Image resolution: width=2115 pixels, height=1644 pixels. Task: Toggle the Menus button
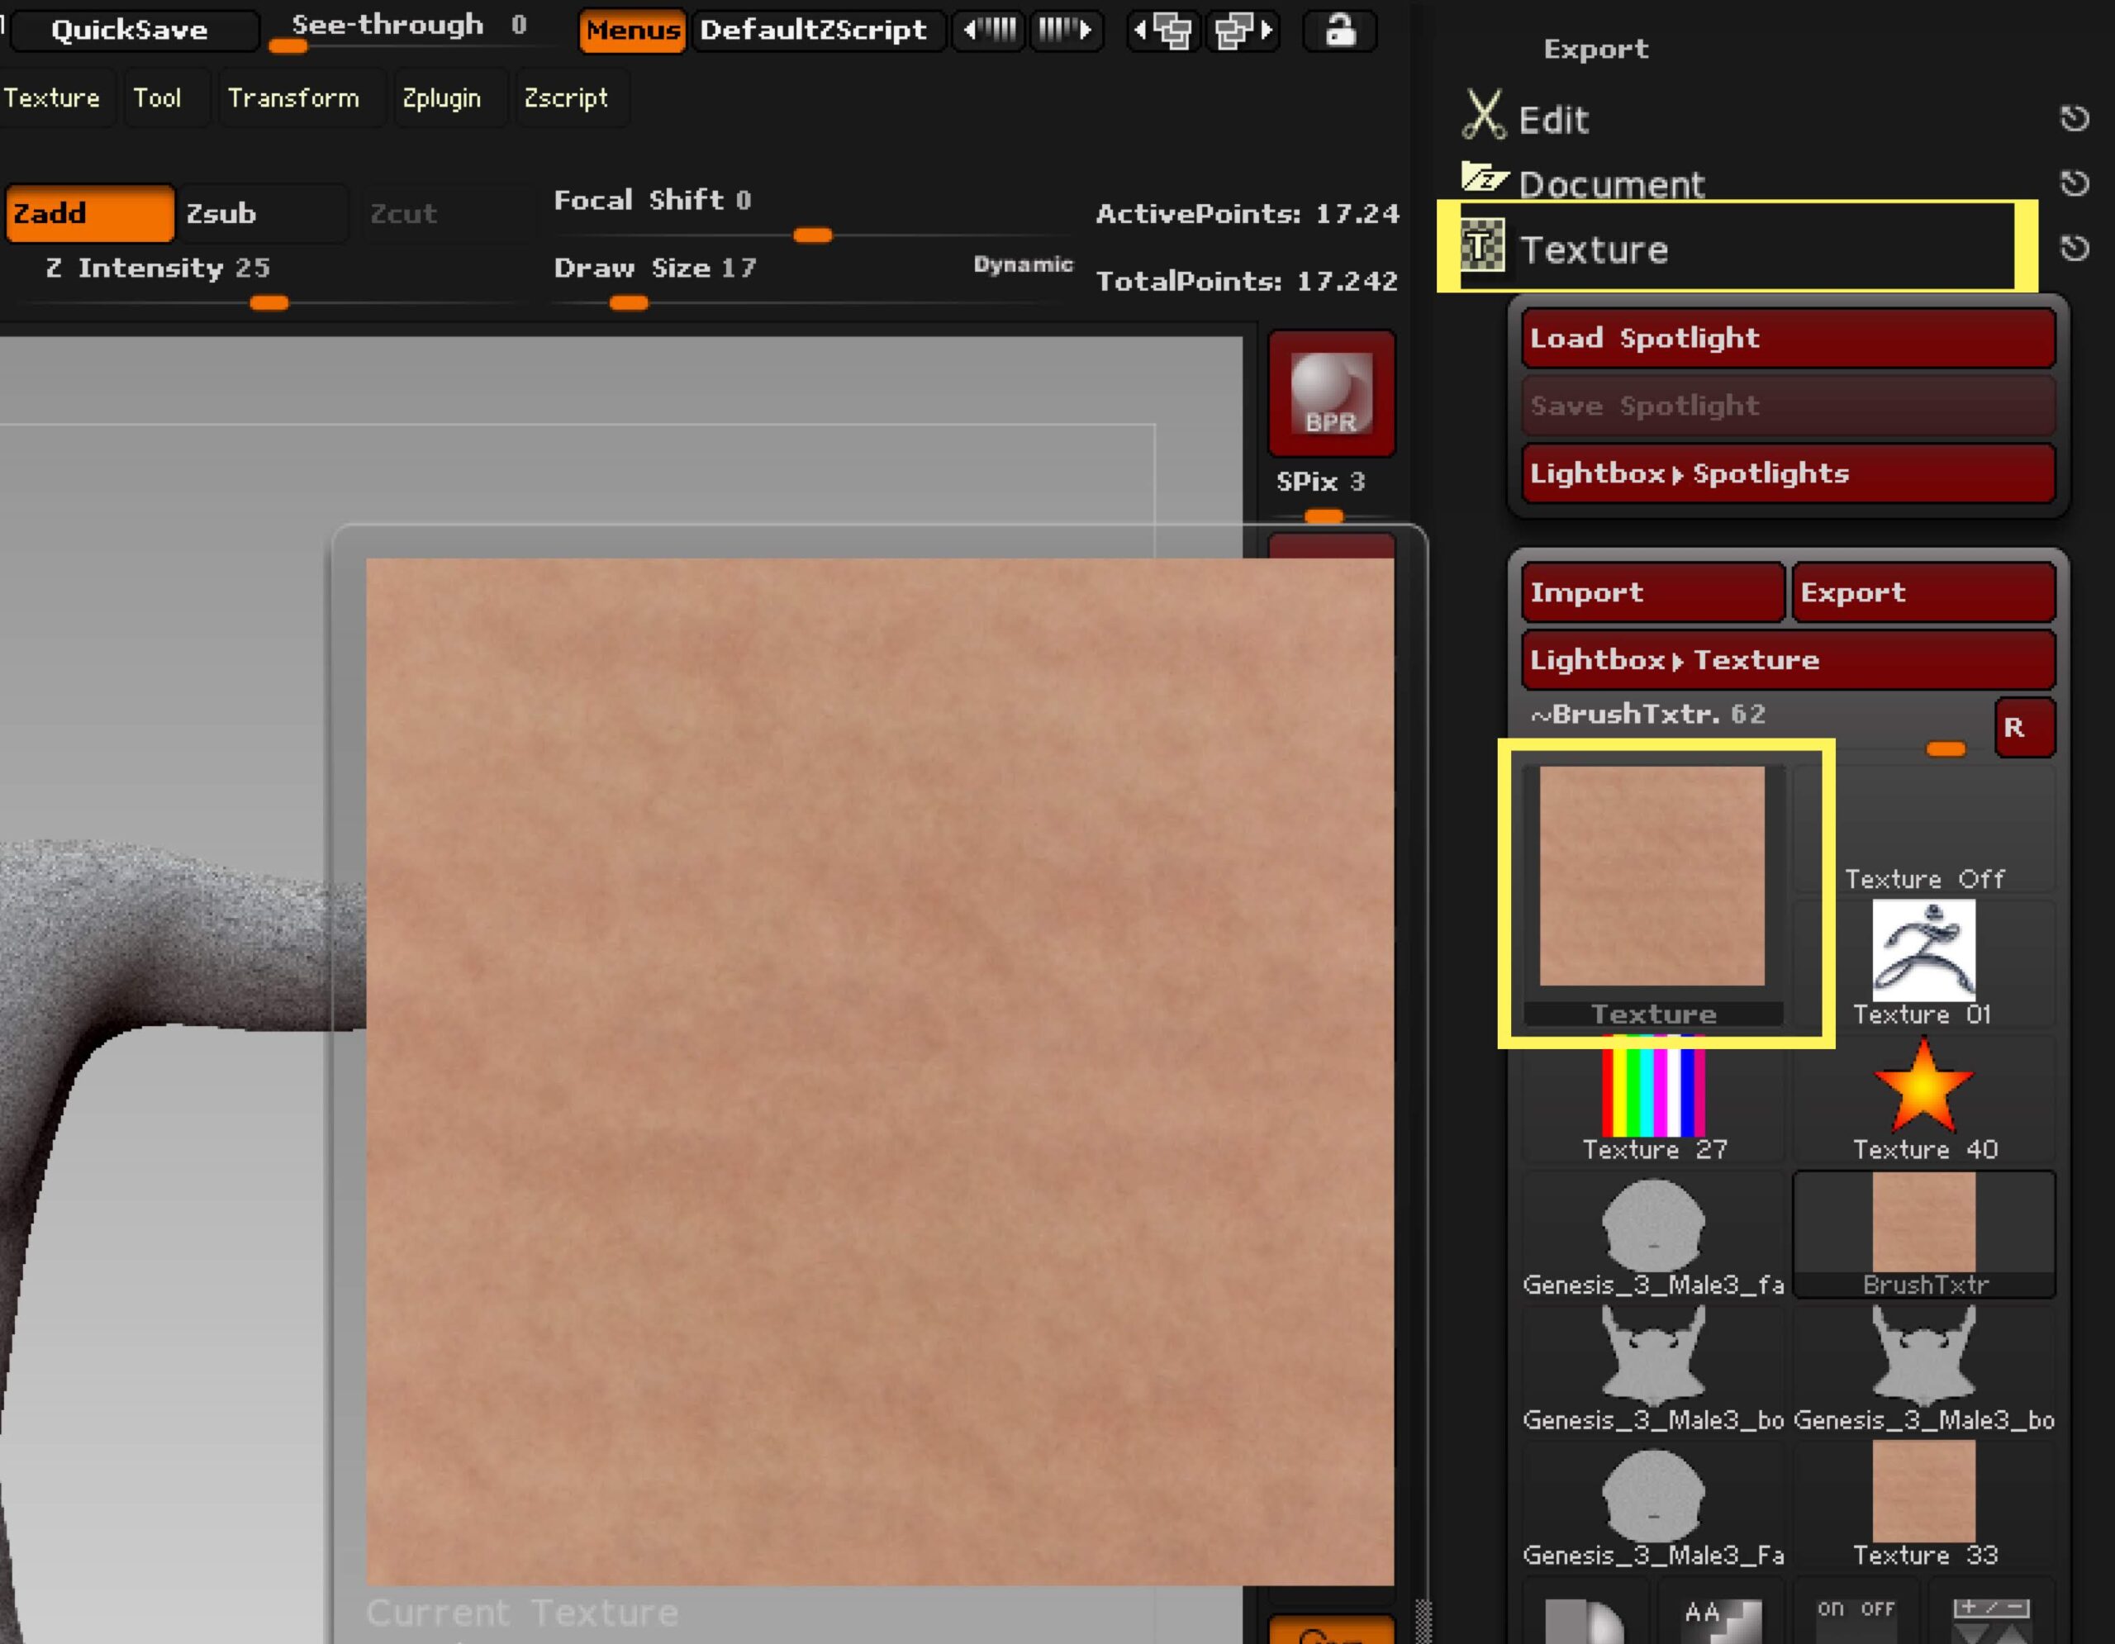pos(632,30)
